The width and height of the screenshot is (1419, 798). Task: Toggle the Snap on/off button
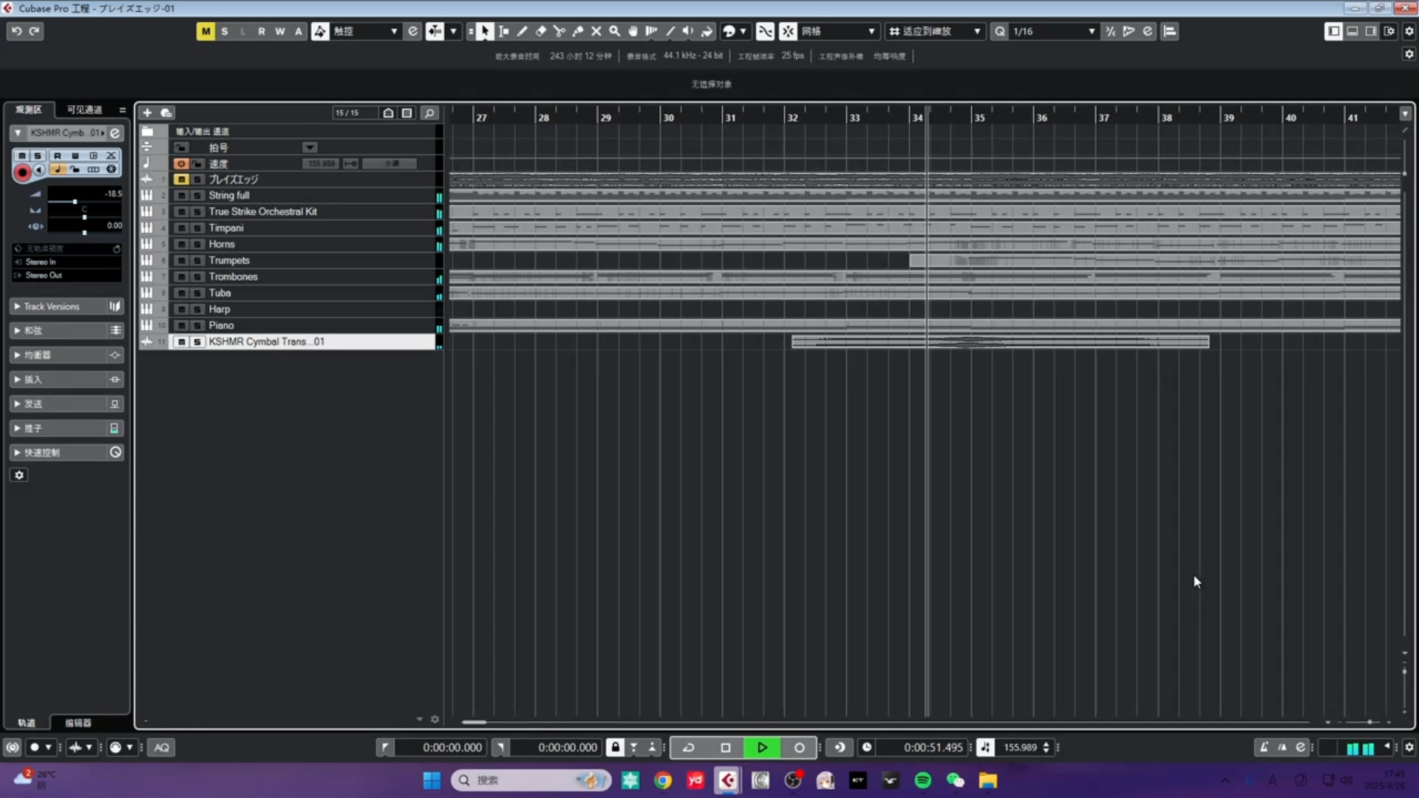(788, 31)
